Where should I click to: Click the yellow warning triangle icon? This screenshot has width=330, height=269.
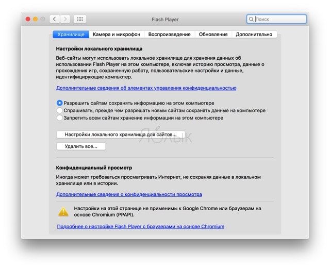click(x=63, y=212)
